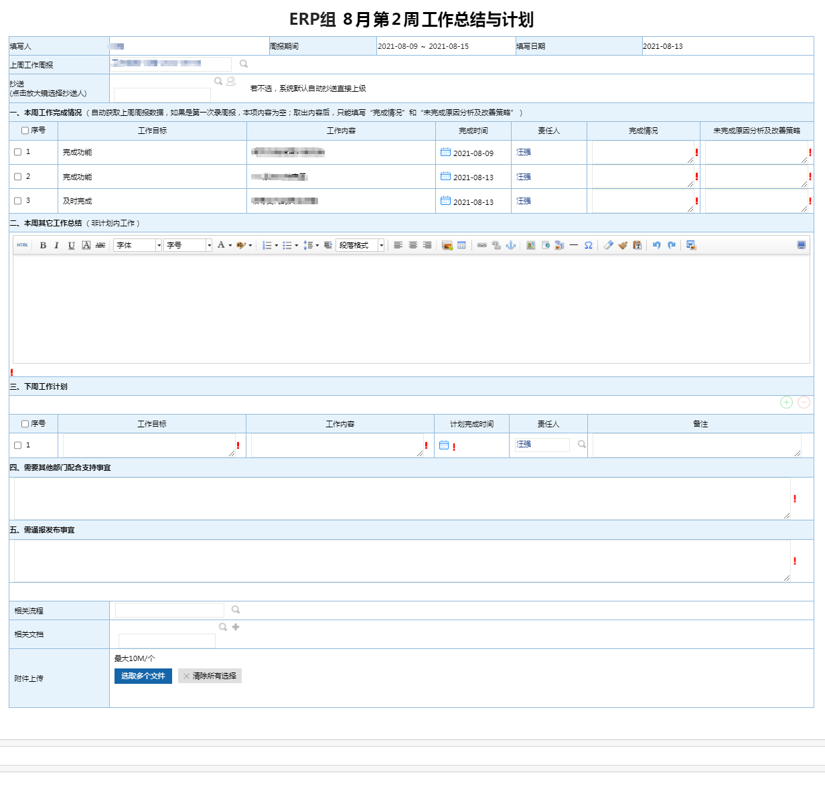Click the italic formatting icon
This screenshot has width=825, height=793.
point(57,245)
